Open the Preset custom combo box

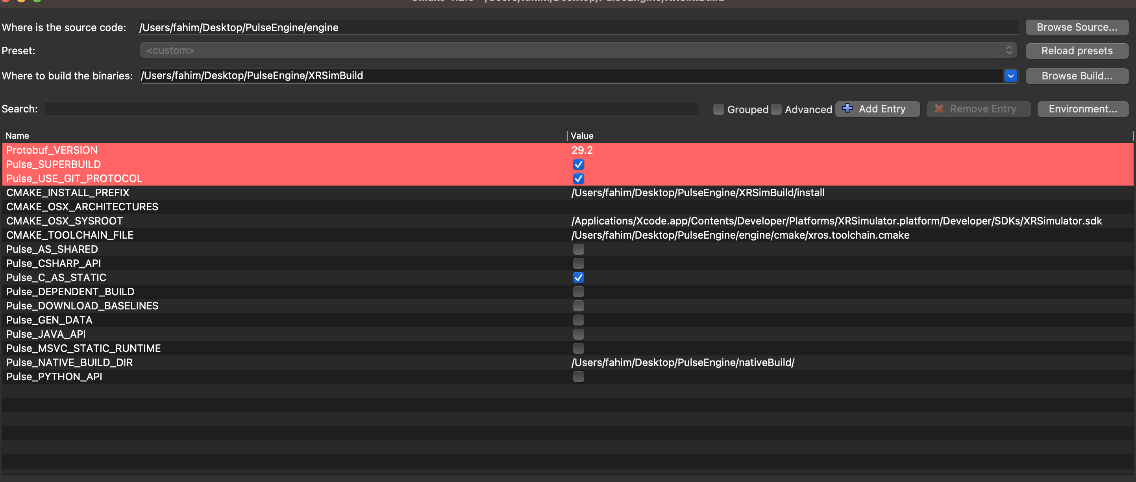click(x=578, y=50)
